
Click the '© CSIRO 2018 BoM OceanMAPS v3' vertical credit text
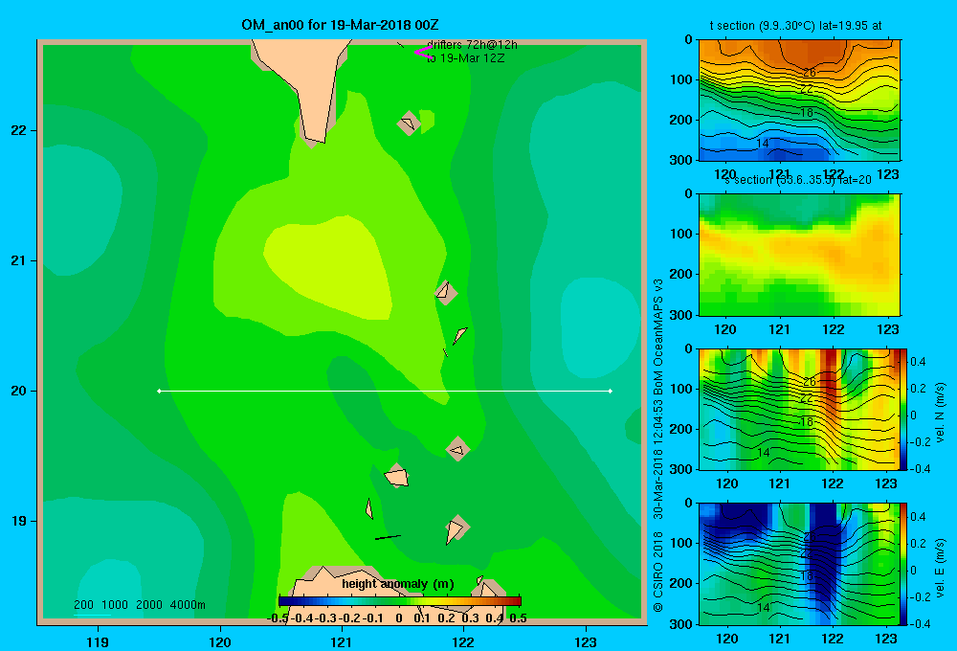click(658, 445)
